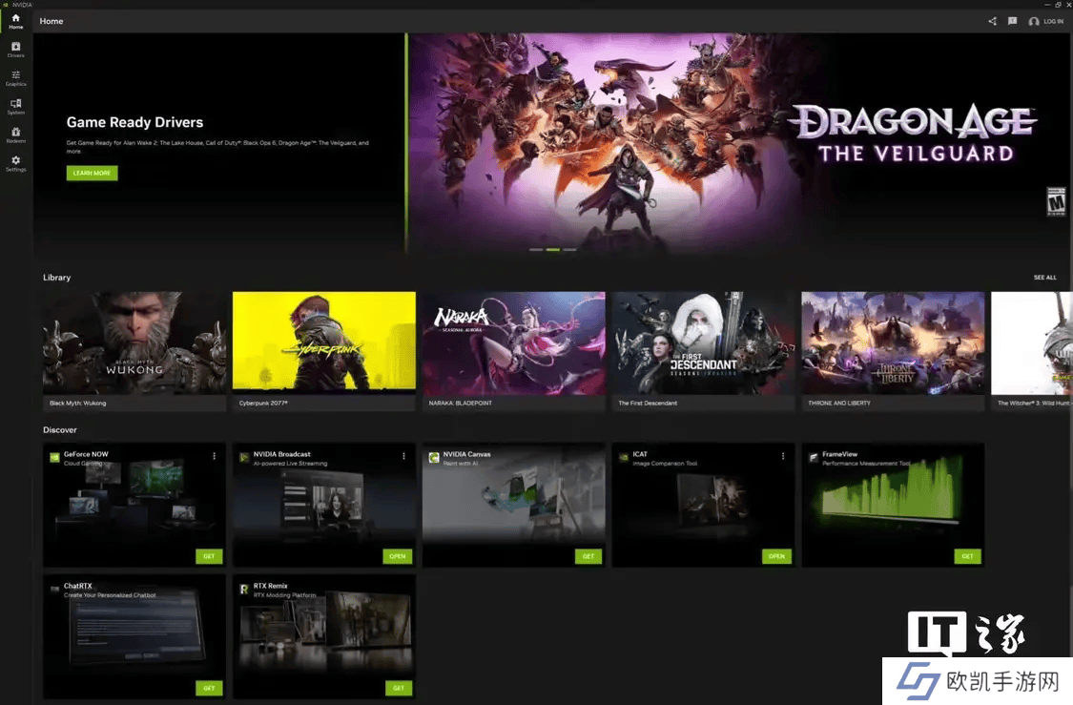This screenshot has width=1073, height=705.
Task: Click See All in Library section
Action: pos(1044,278)
